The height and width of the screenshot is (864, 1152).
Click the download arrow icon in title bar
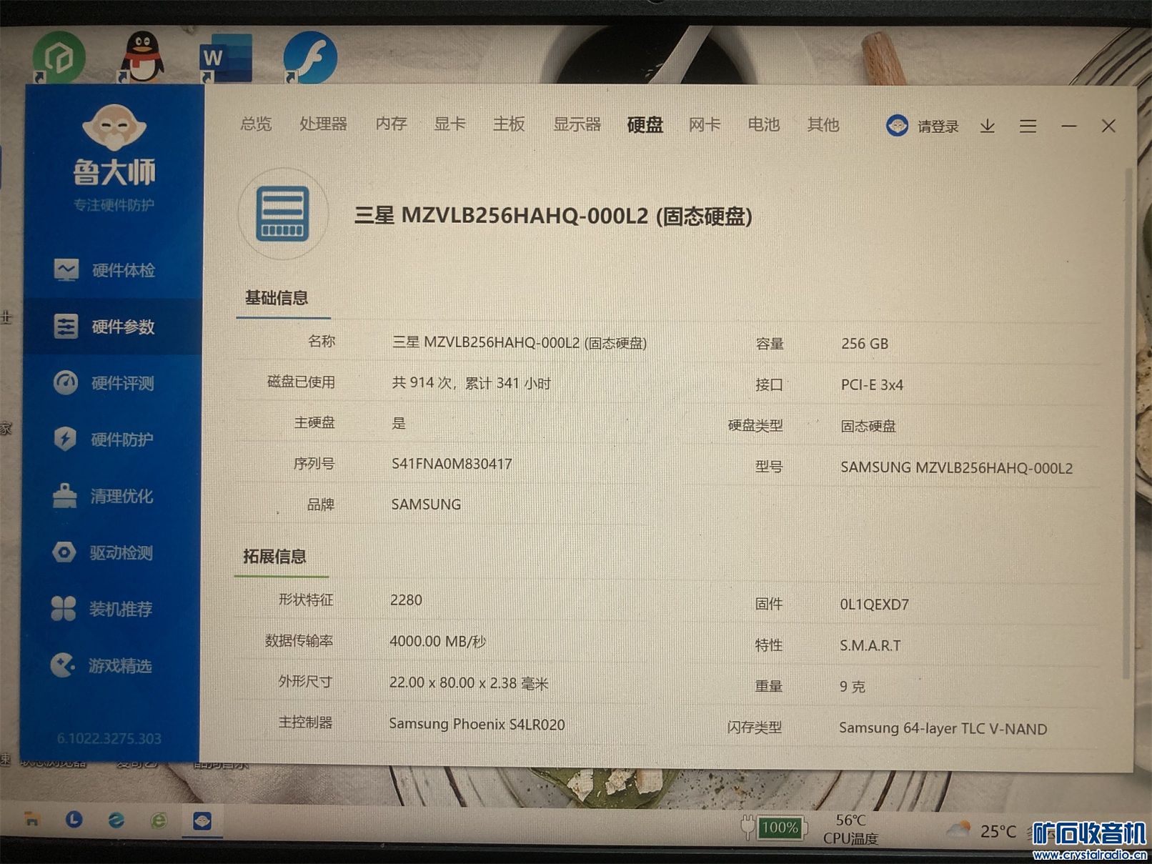[x=988, y=126]
